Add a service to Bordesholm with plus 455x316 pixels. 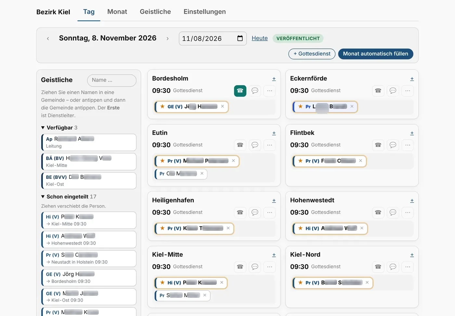pos(274,79)
